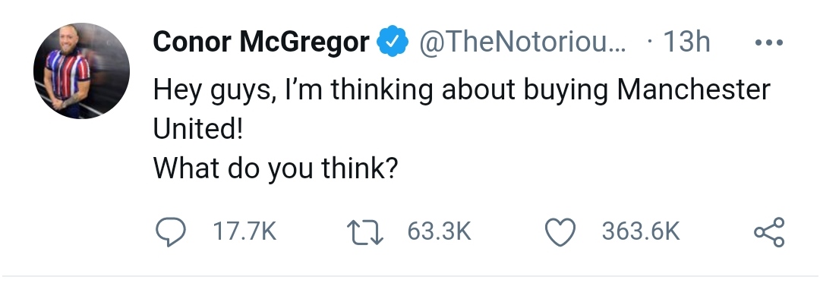Click the speech bubble reply icon
This screenshot has height=286, width=820.
pos(171,232)
